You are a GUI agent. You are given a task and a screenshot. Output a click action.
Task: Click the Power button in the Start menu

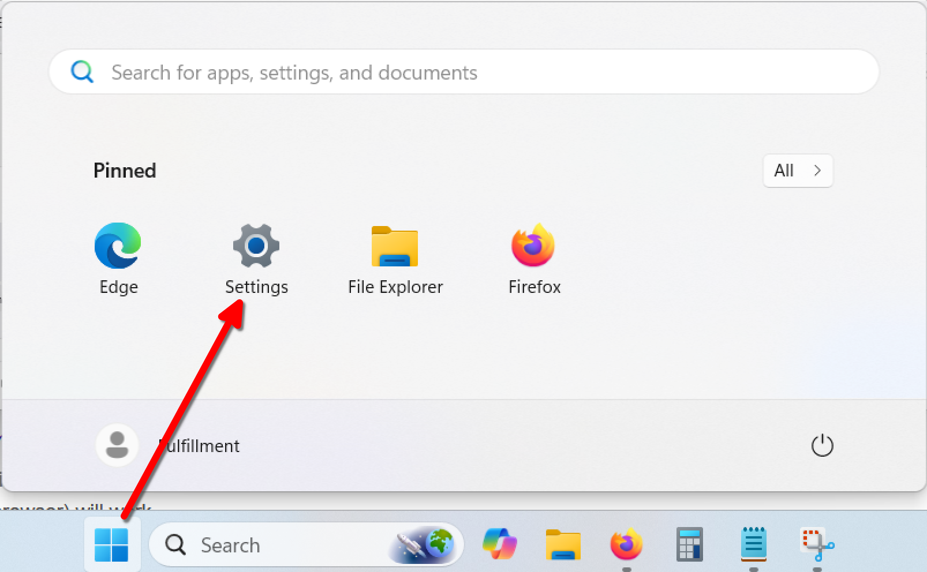coord(822,446)
